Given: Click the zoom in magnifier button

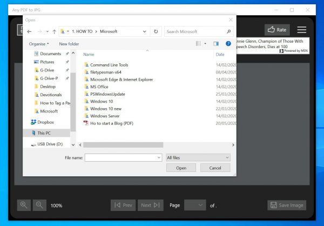Looking at the screenshot, I should (x=23, y=205).
